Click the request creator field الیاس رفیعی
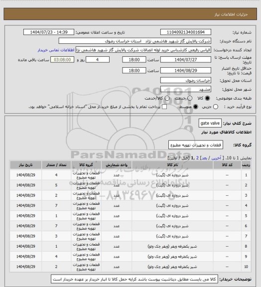Screen dimensions: 261x287 [143, 50]
